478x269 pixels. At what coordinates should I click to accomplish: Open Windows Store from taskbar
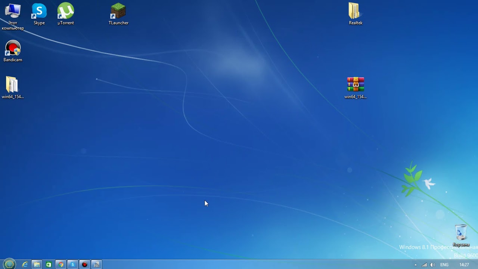coord(49,265)
